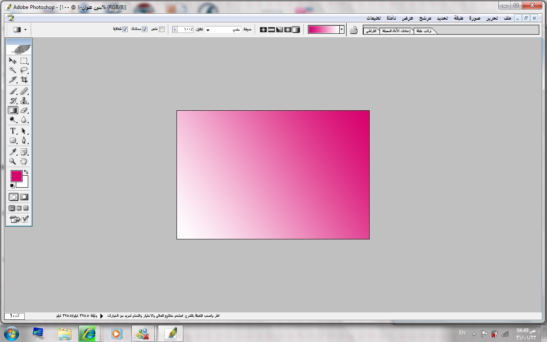Open the صيغة blending mode dropdown

click(208, 30)
